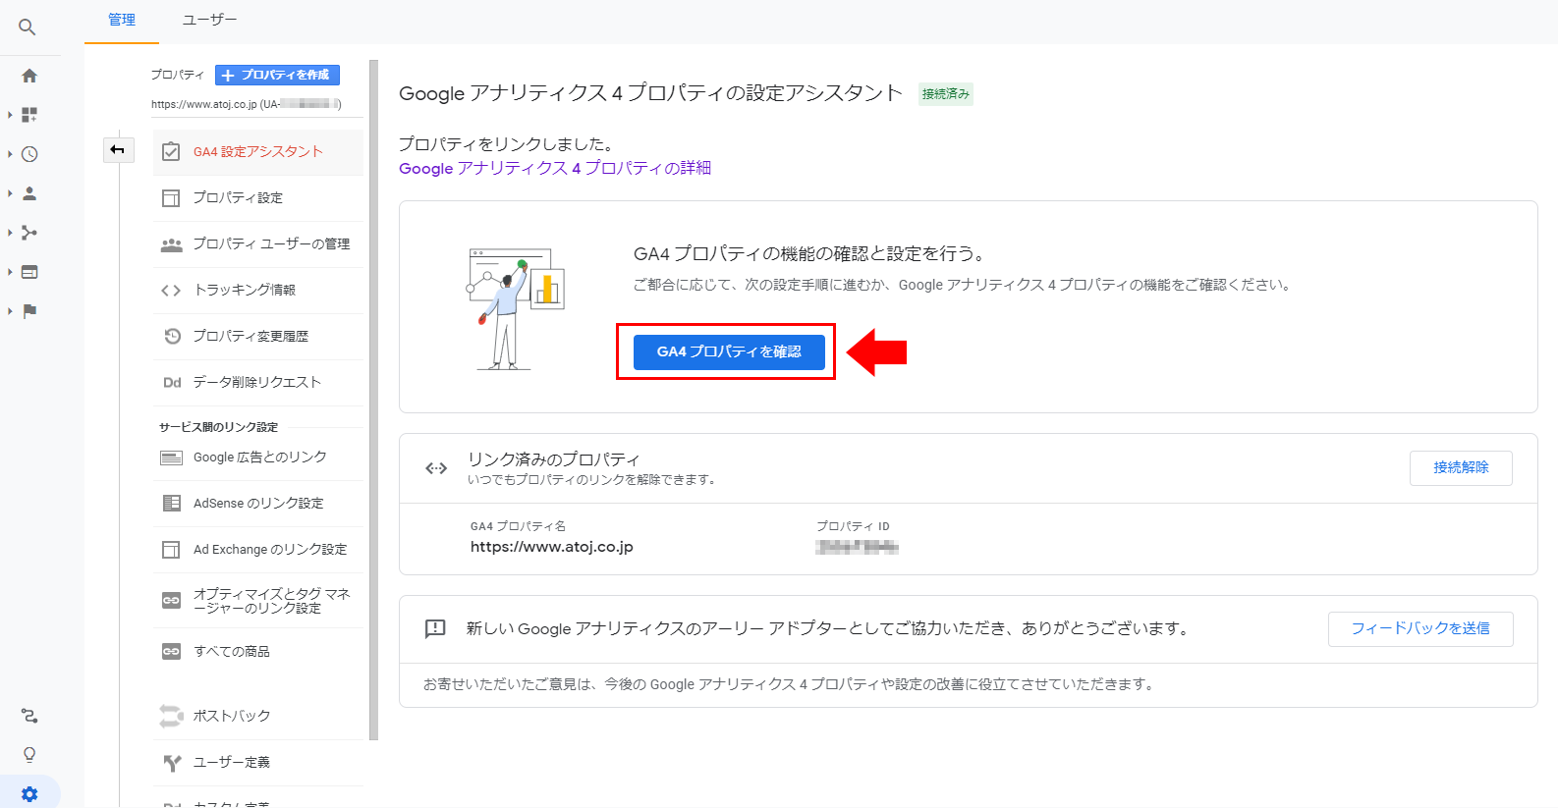1558x808 pixels.
Task: Expand the Behavior sidebar arrow
Action: click(10, 272)
